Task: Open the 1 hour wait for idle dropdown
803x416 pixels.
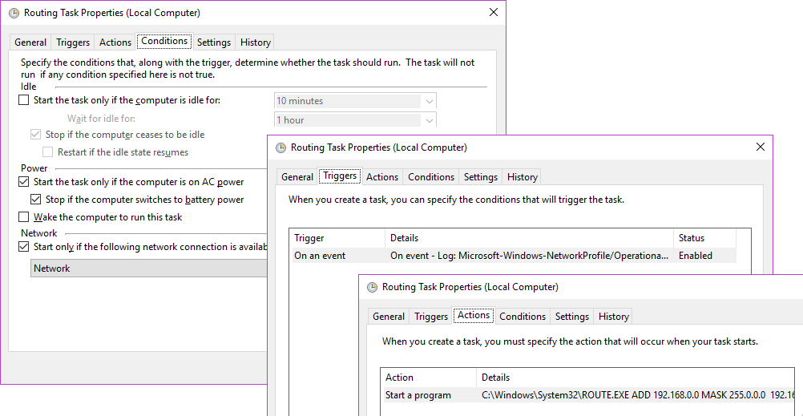Action: pos(430,120)
